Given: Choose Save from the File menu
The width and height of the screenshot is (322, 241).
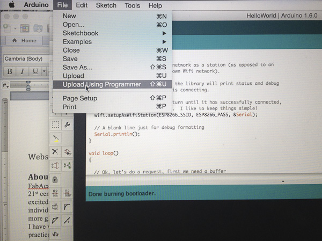Looking at the screenshot, I should [112, 59].
